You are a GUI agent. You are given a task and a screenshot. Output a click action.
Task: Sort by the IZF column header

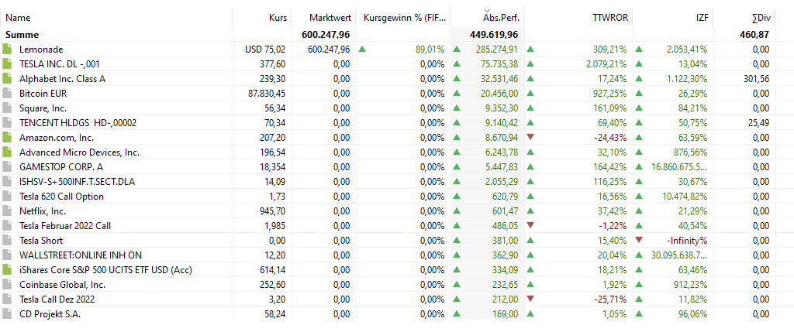(703, 18)
